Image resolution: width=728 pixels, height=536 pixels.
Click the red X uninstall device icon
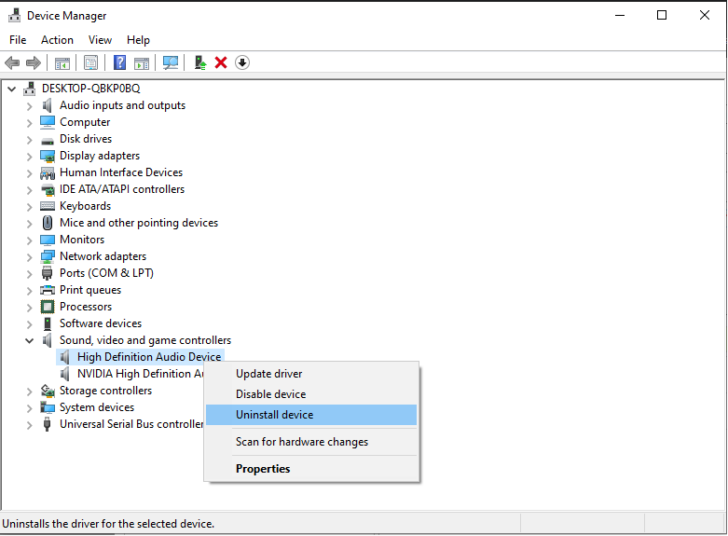pyautogui.click(x=221, y=62)
